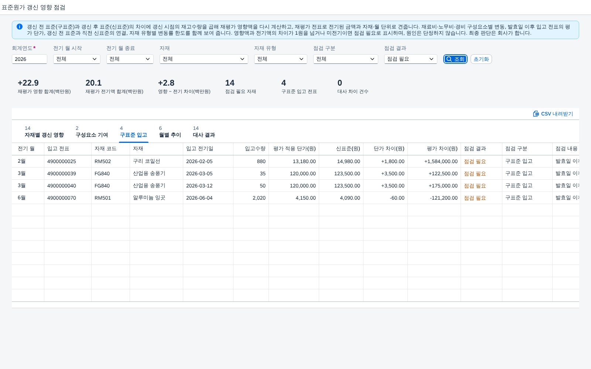Switch to the 자재별 갱신 영향 tab

44,132
